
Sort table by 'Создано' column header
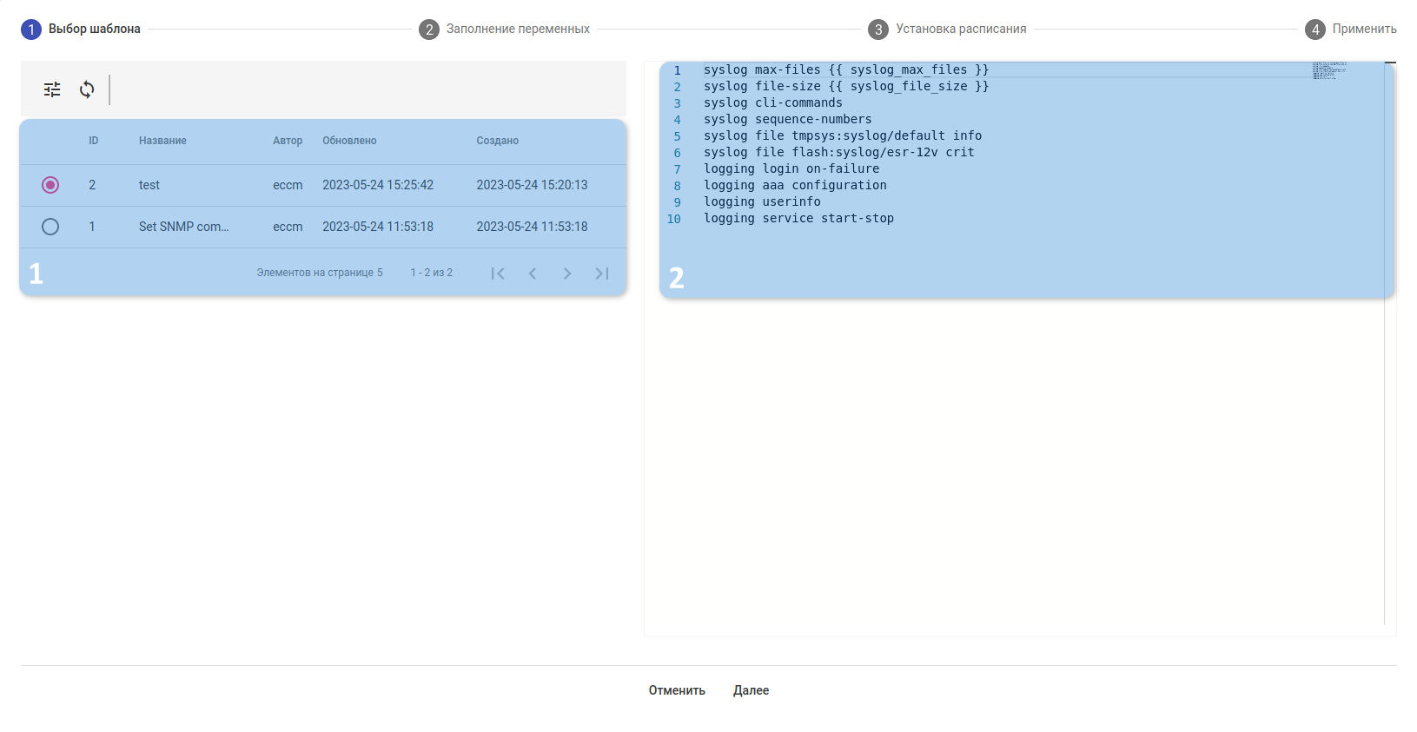(497, 141)
